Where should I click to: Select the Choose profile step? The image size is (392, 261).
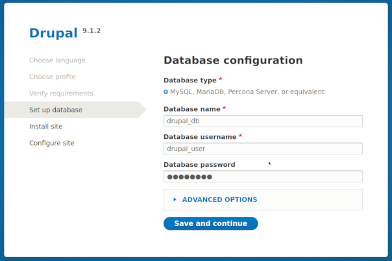(53, 77)
